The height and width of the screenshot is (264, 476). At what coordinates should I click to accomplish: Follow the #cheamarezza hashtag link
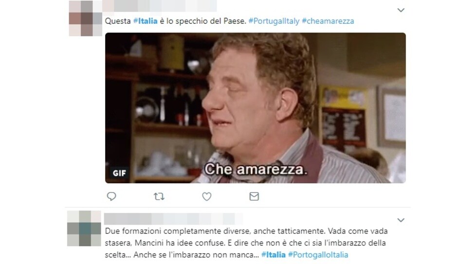(x=328, y=21)
